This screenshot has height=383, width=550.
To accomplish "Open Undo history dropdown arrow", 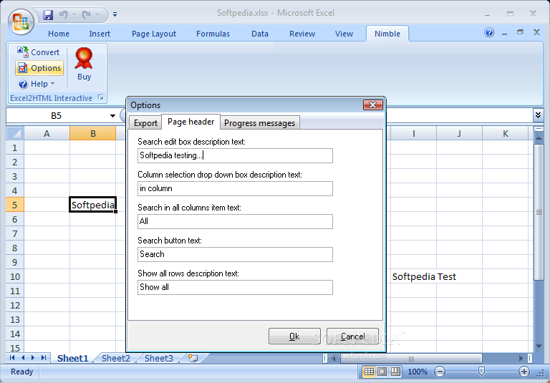I will [74, 15].
